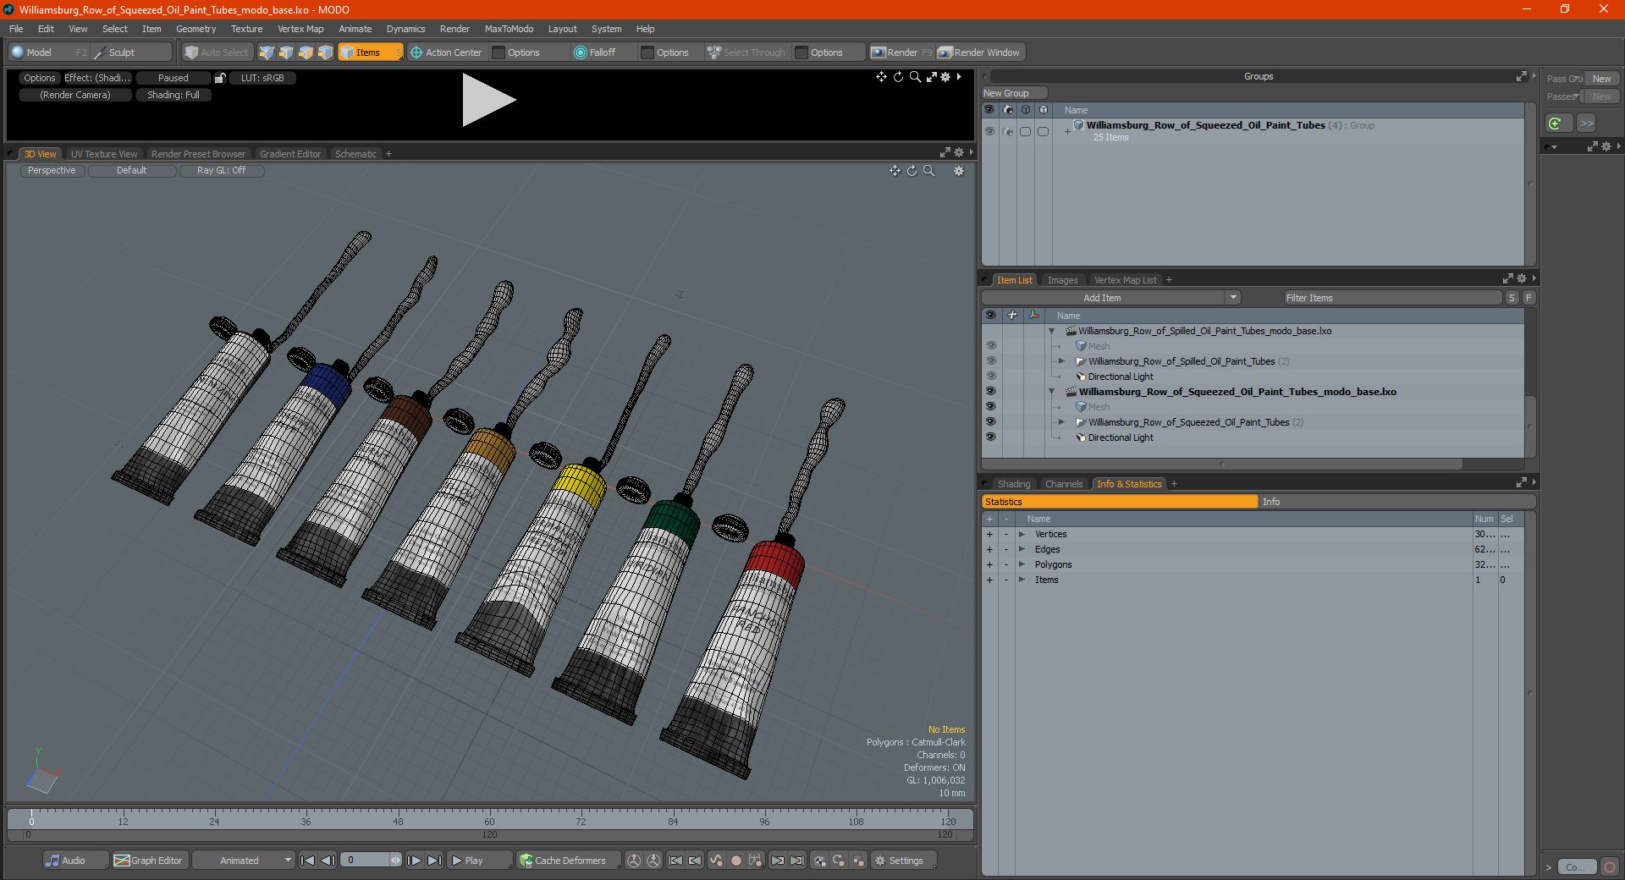Open 3D viewport gear settings
This screenshot has width=1625, height=880.
click(x=959, y=171)
